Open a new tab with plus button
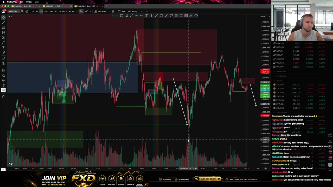Screen dimensions: 333x187 tap(106, 6)
